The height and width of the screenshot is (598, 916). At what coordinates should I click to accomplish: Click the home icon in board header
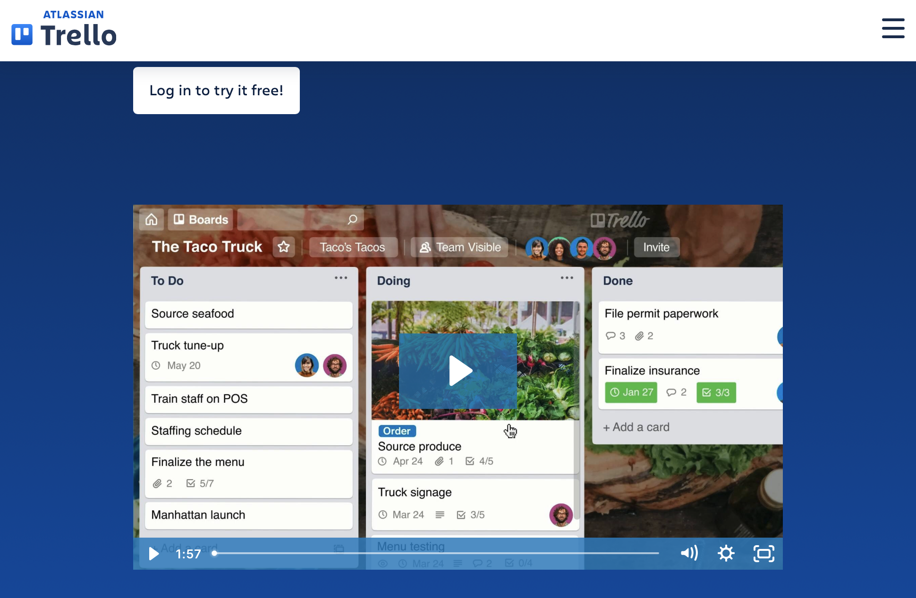point(152,220)
